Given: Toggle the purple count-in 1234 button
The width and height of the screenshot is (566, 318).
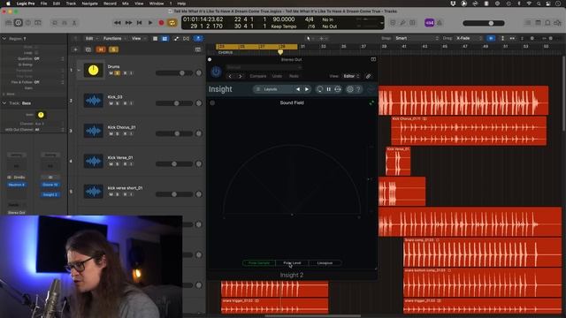Looking at the screenshot, I should tap(429, 23).
